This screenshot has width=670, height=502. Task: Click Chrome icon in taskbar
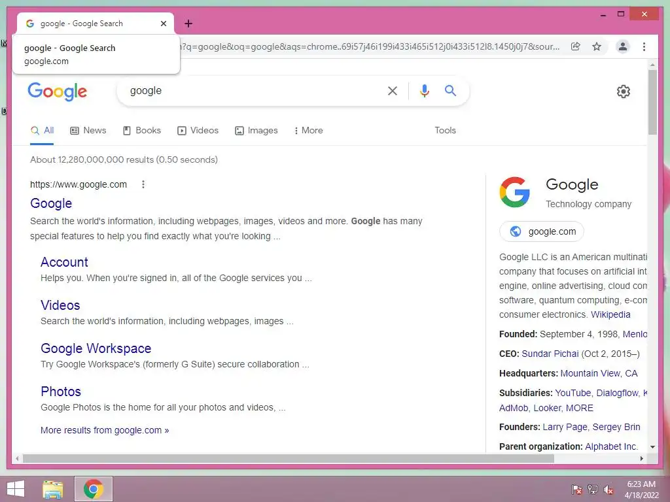[94, 489]
